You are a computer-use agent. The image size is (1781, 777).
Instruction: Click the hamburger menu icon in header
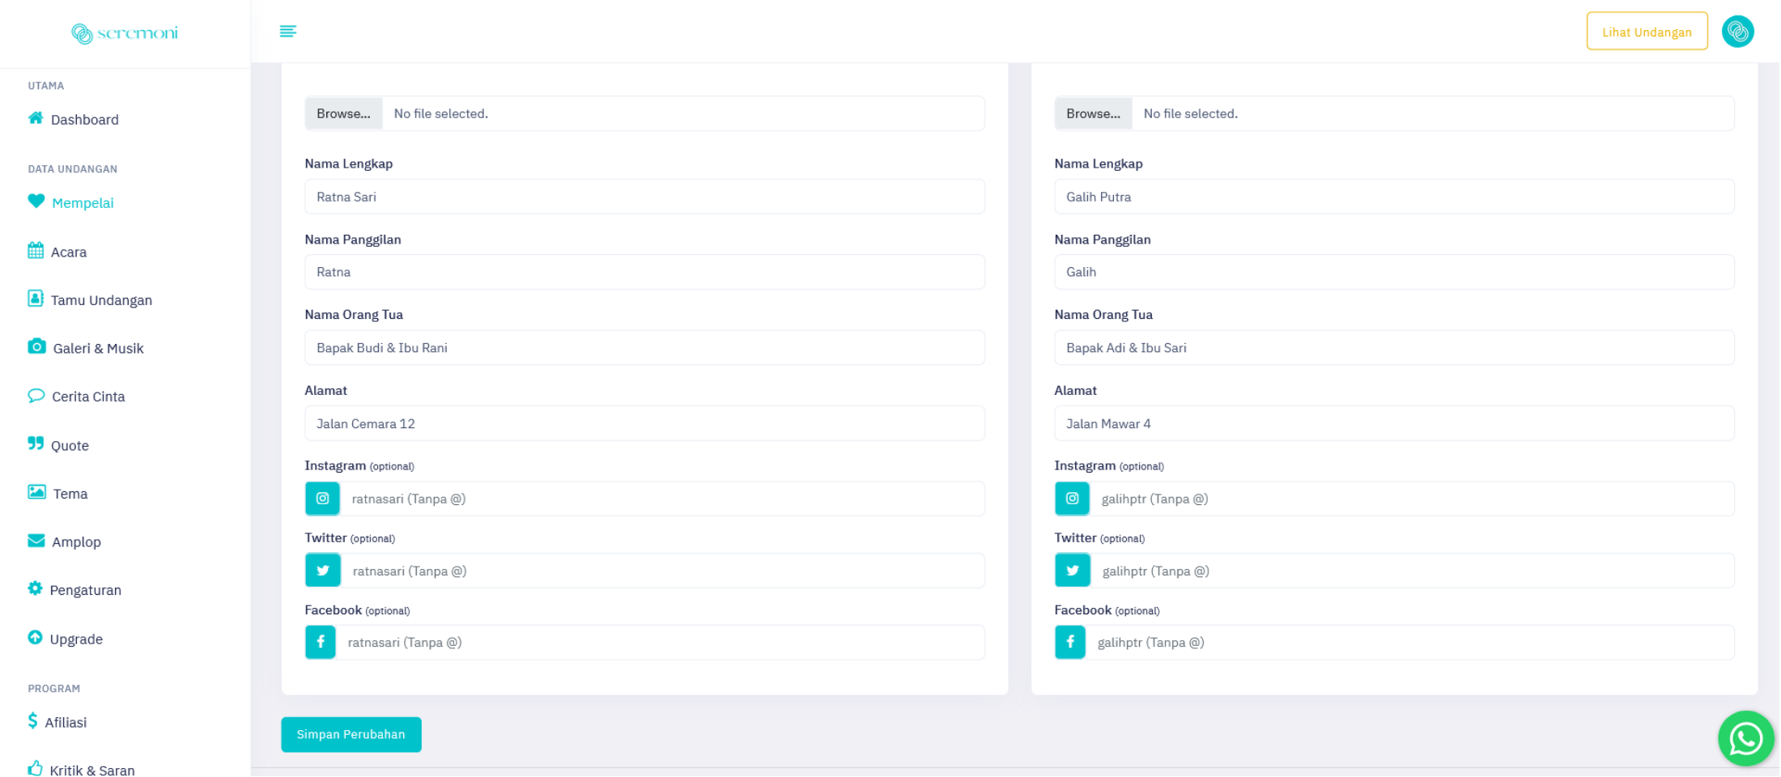click(287, 32)
